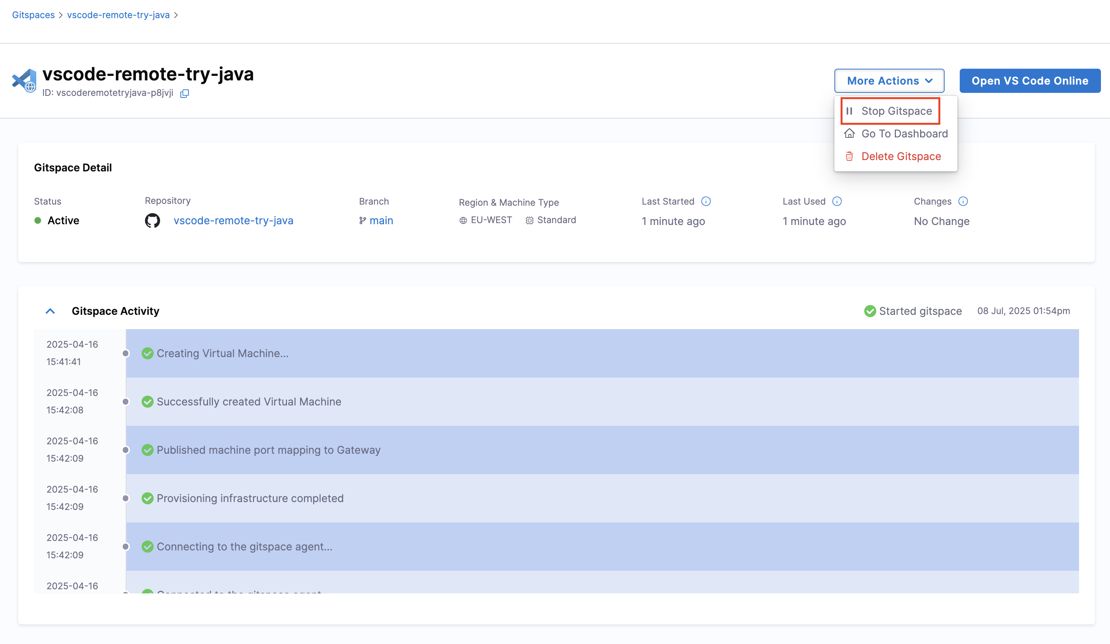Open the main branch link
1110x644 pixels.
pyautogui.click(x=381, y=221)
